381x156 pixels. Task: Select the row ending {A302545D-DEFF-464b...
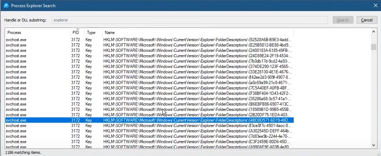point(150,131)
